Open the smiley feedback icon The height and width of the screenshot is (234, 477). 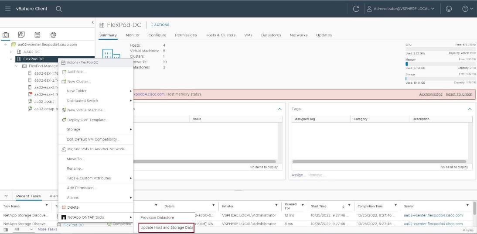click(449, 9)
